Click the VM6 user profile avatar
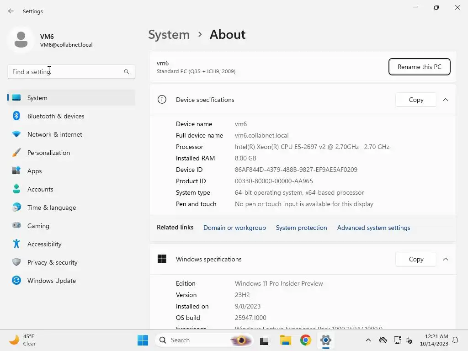This screenshot has width=468, height=351. pyautogui.click(x=21, y=39)
